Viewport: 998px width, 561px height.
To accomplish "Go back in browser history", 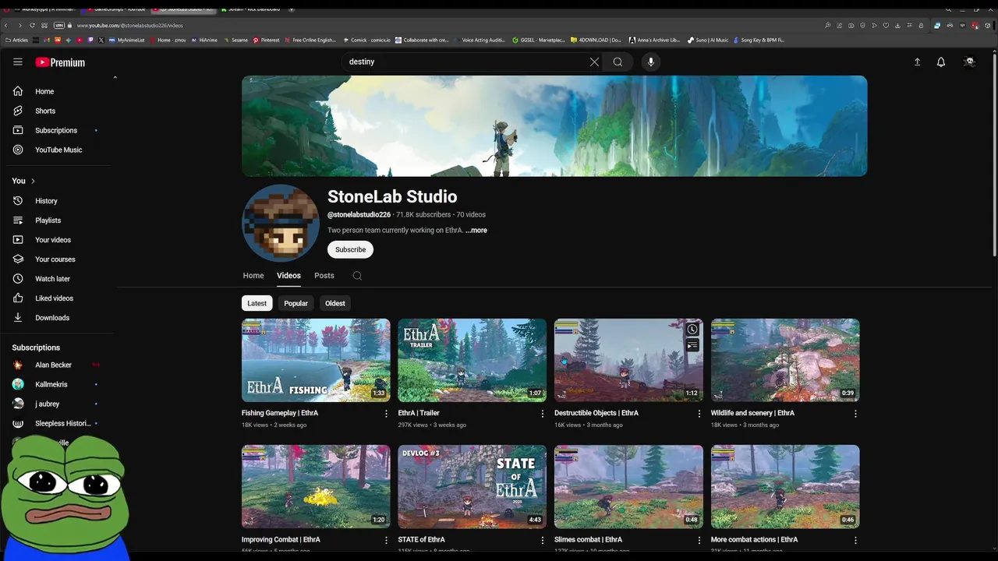I will coord(6,25).
